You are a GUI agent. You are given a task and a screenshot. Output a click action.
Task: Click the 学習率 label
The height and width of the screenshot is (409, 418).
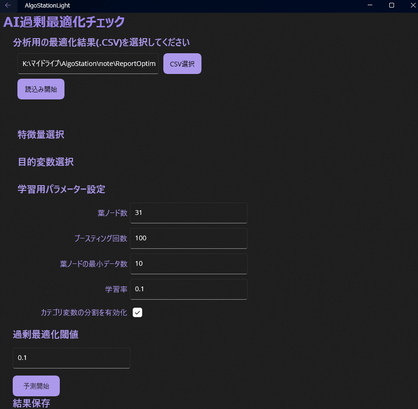click(116, 289)
